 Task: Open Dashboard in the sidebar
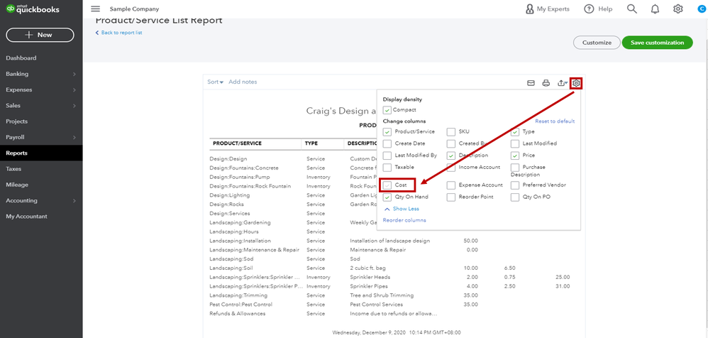pyautogui.click(x=41, y=58)
